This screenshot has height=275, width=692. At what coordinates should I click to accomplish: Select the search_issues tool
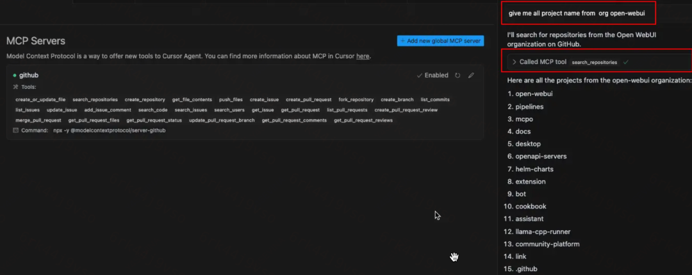191,110
